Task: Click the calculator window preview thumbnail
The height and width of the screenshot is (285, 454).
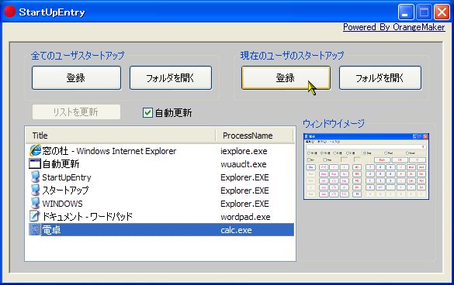Action: [x=366, y=167]
